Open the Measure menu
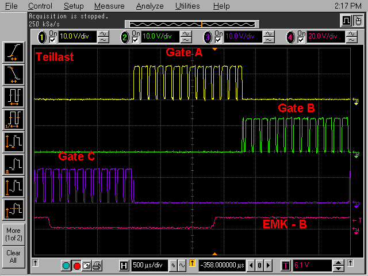Viewport: 368px width, 276px height. (x=109, y=6)
